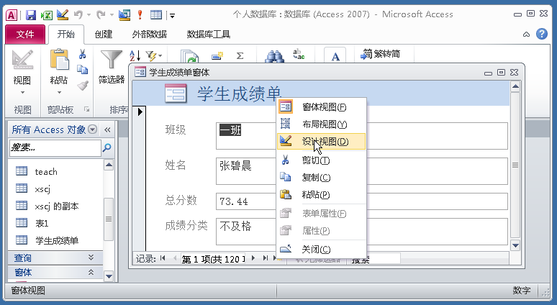
Task: Click the navigation pane search field
Action: tap(55, 147)
